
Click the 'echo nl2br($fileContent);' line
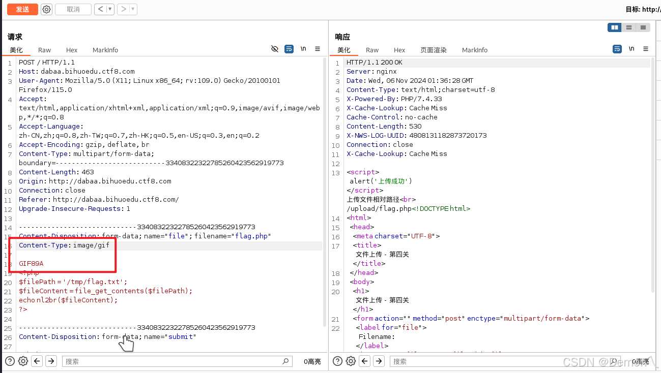[68, 300]
